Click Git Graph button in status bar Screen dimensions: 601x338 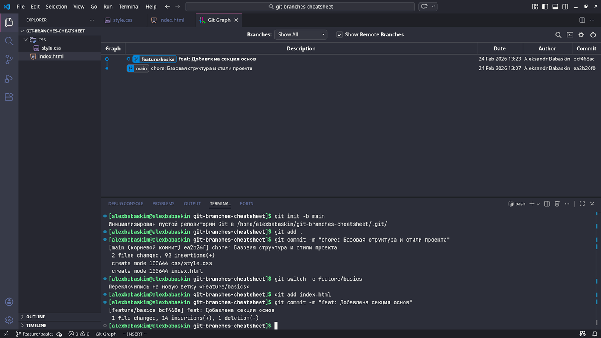pyautogui.click(x=106, y=334)
